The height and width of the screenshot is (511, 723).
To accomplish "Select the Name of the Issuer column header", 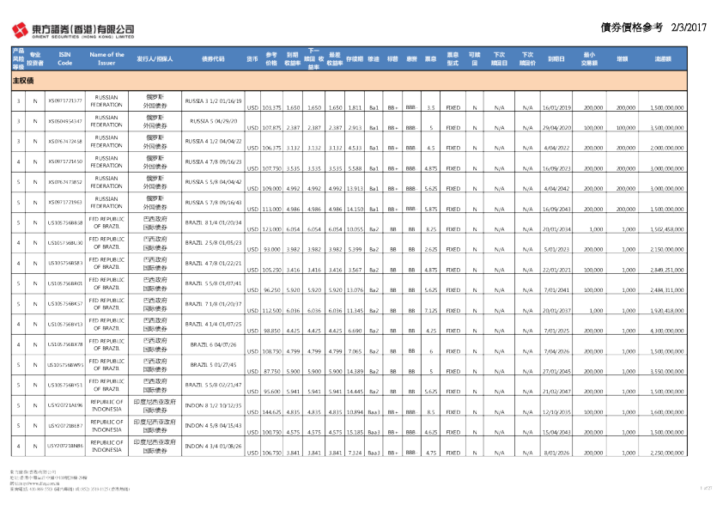I will 106,59.
